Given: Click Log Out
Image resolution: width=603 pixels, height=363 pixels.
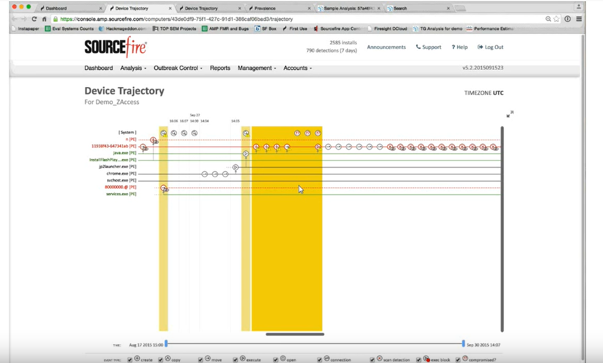Looking at the screenshot, I should pos(490,47).
